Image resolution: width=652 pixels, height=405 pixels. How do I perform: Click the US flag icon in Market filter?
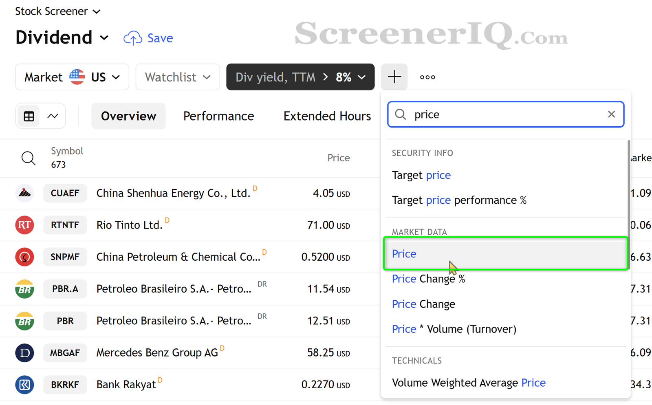[x=77, y=77]
